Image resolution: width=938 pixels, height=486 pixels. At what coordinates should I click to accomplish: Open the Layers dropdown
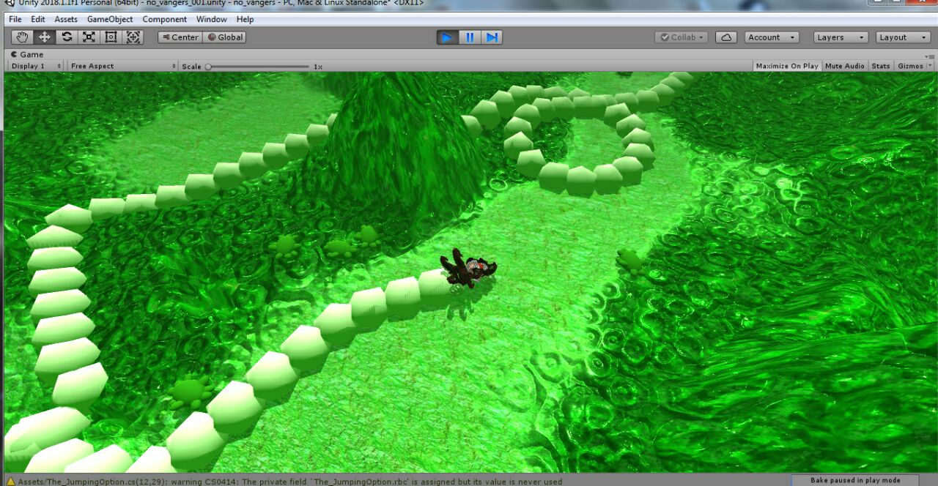click(841, 37)
